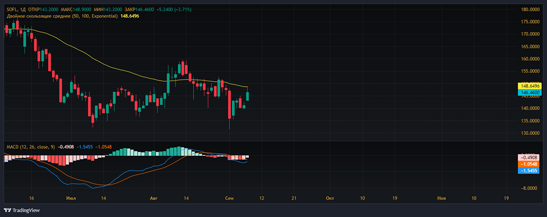
Task: Click the 165.0000 price scale label
Action: point(530,46)
